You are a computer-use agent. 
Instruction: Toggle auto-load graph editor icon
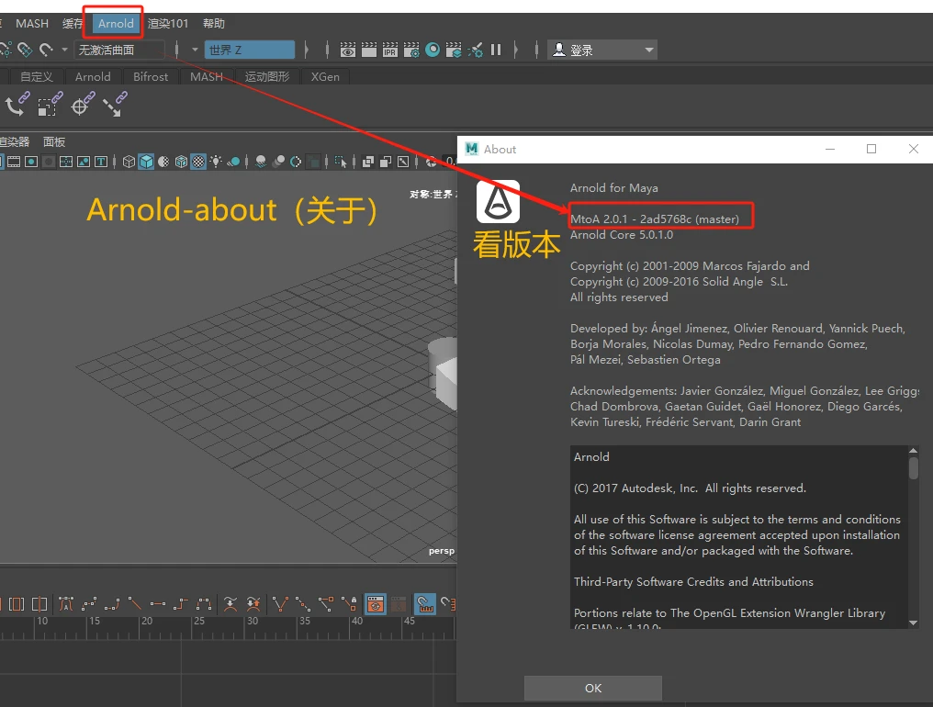click(x=376, y=604)
